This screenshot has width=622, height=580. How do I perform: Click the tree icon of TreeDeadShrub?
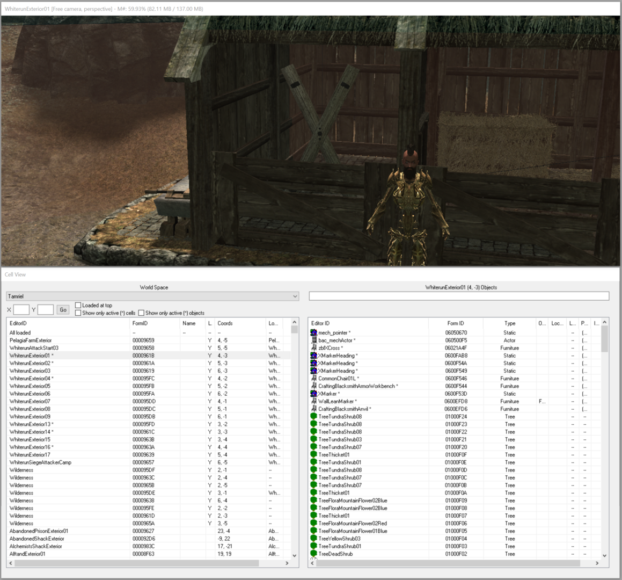pos(313,554)
